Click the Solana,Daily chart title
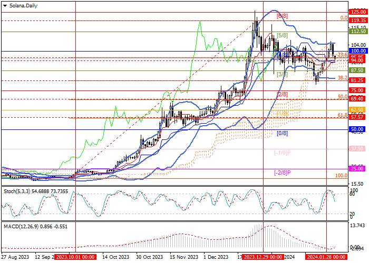 [x=23, y=6]
